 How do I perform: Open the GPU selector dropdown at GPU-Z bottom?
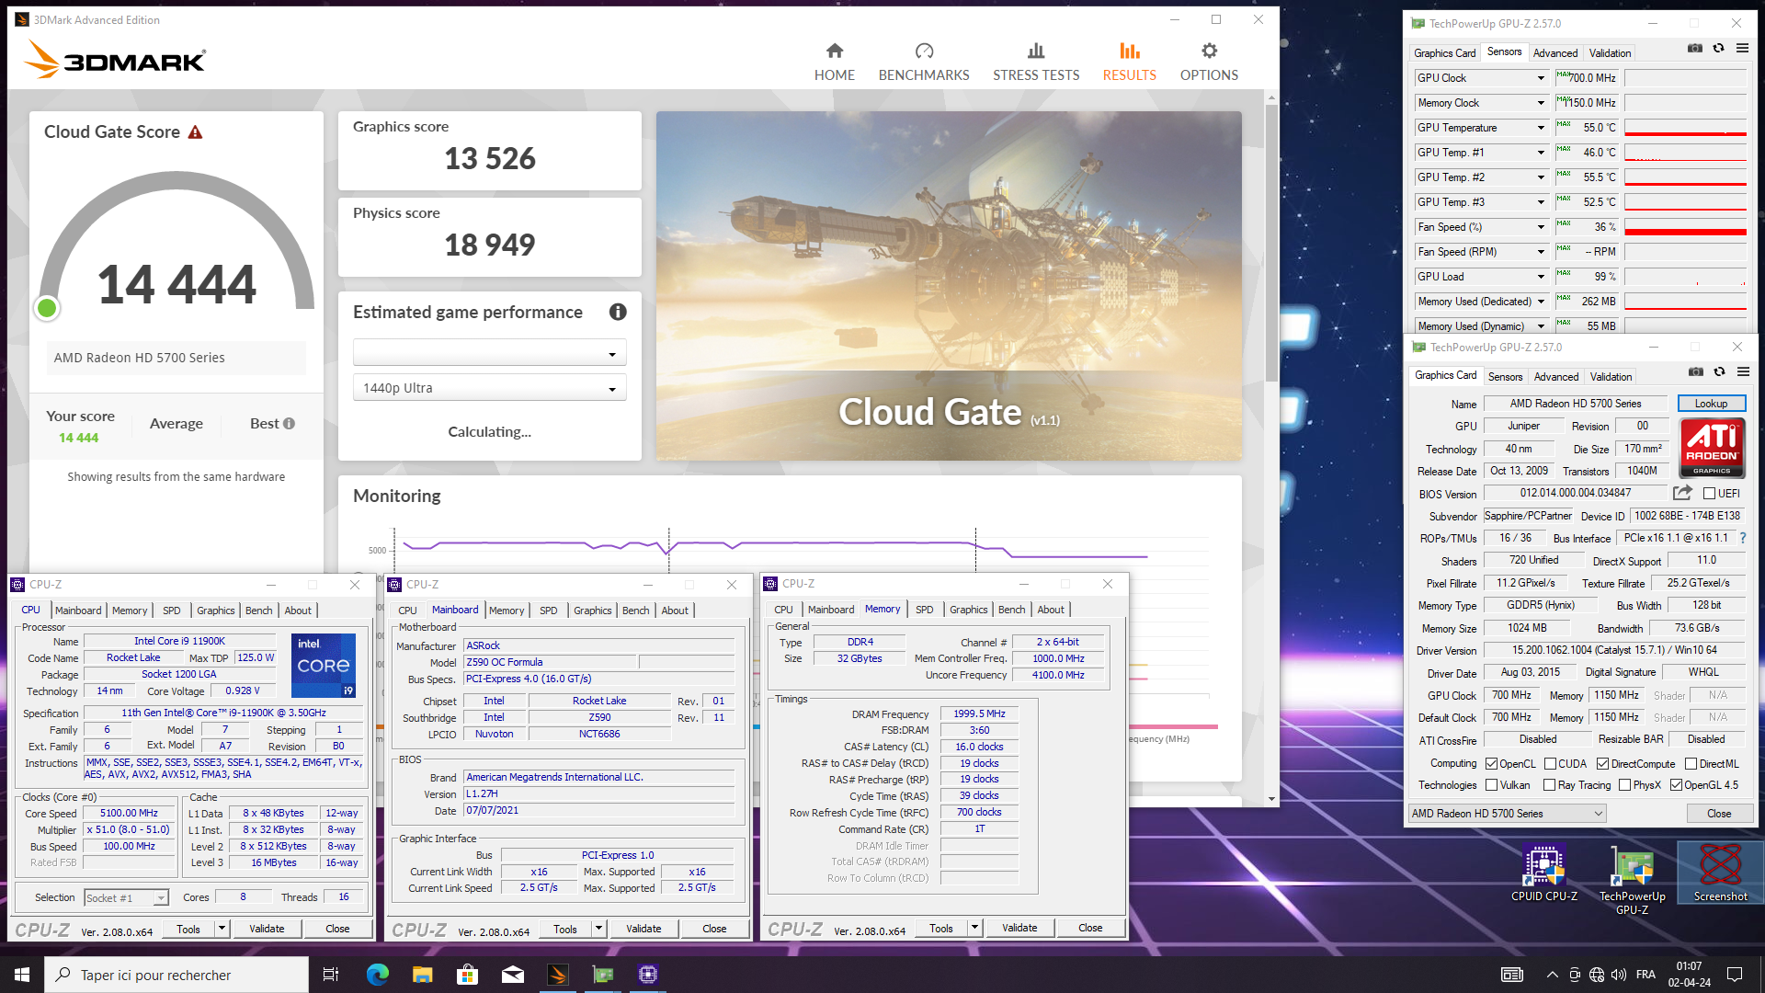(1507, 814)
